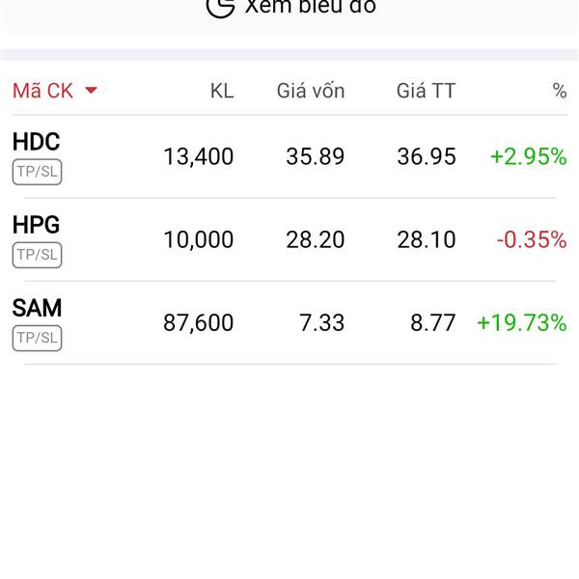
Task: Tap the -0.35% loss on HPG
Action: (532, 239)
